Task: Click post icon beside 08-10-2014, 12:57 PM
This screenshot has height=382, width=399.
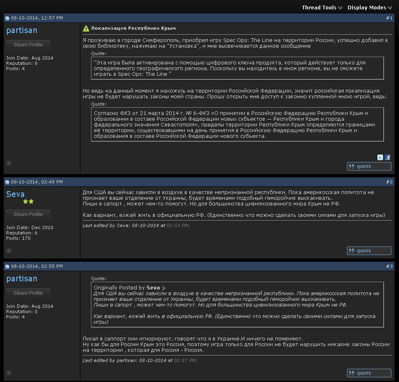Action: [x=7, y=18]
